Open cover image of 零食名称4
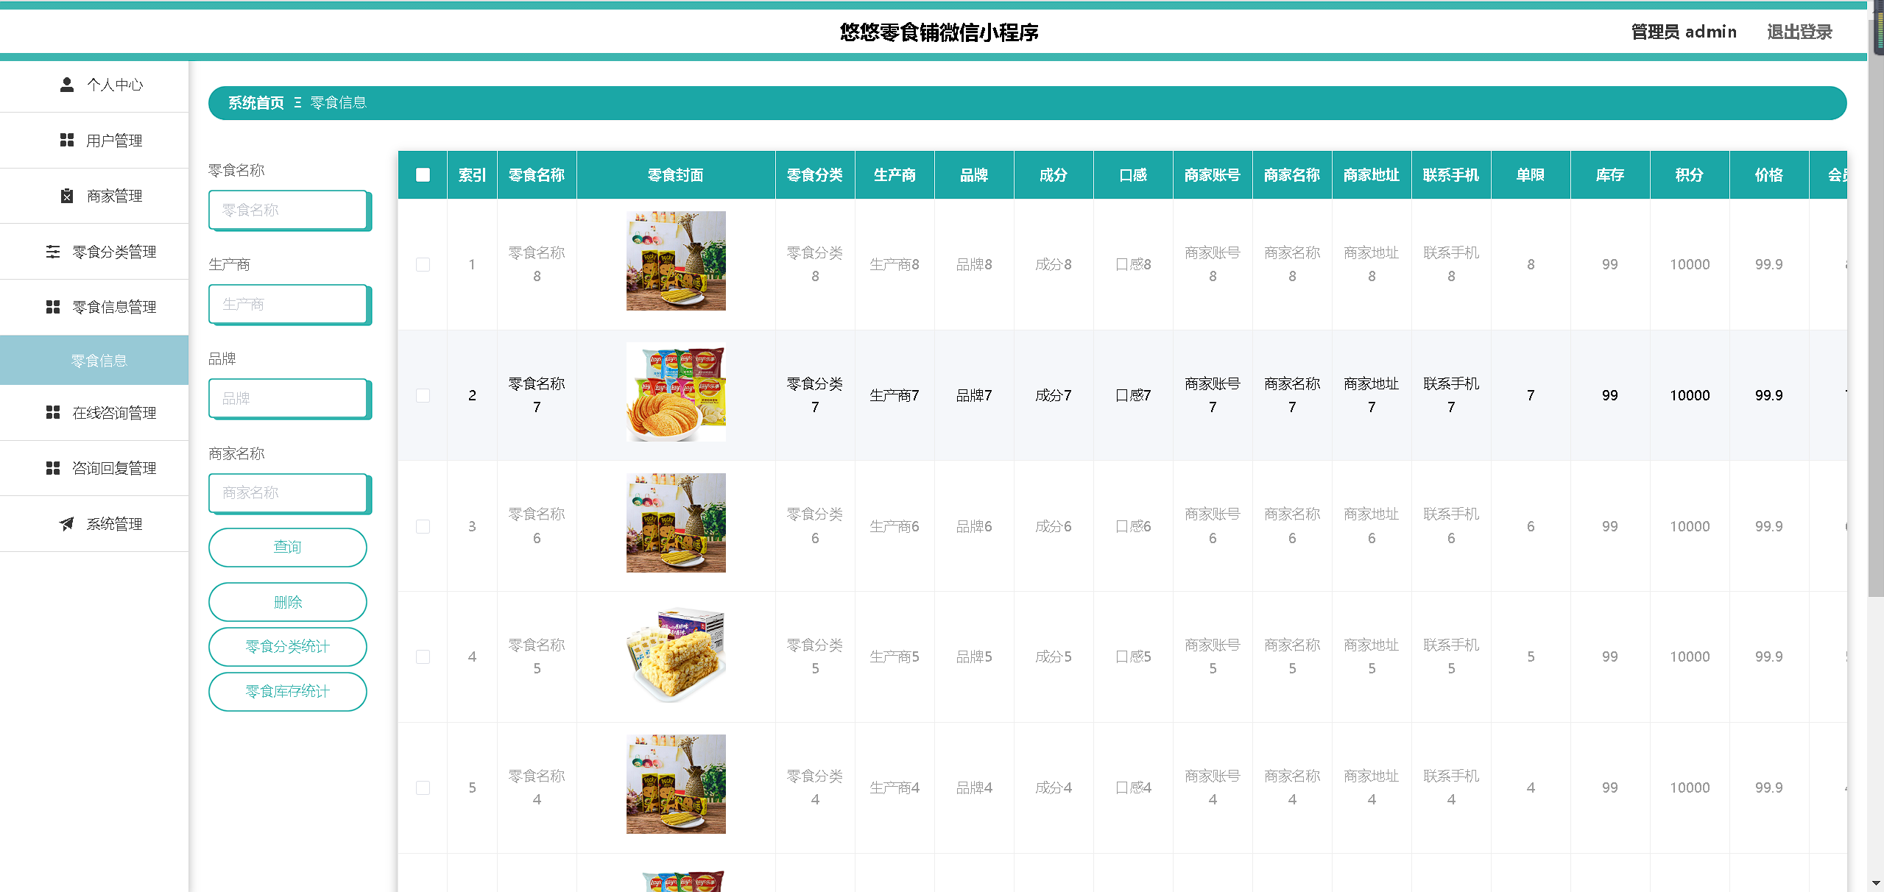The height and width of the screenshot is (892, 1884). tap(676, 784)
